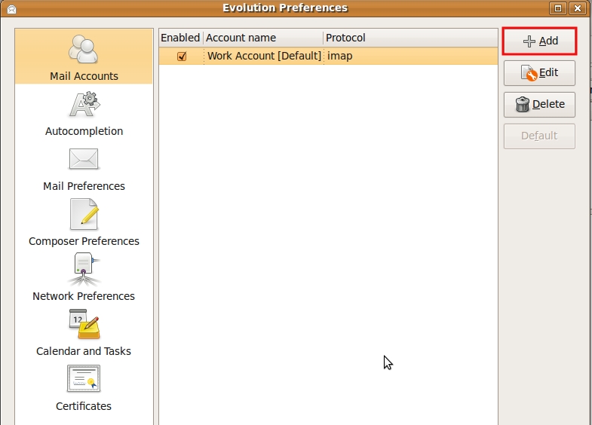Uncheck Enabled box for Work Account
Screen dimensions: 592x425
click(x=182, y=57)
